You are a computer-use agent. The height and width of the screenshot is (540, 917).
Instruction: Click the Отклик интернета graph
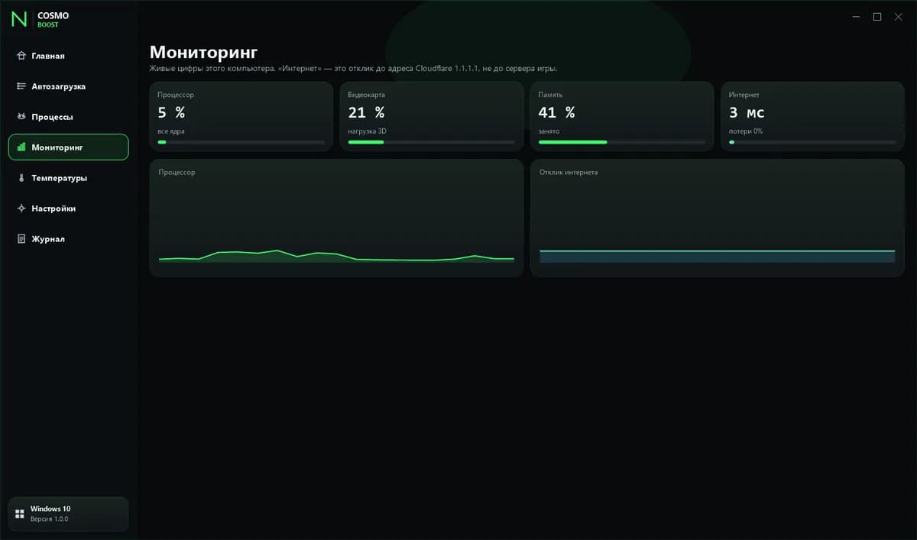tap(718, 218)
